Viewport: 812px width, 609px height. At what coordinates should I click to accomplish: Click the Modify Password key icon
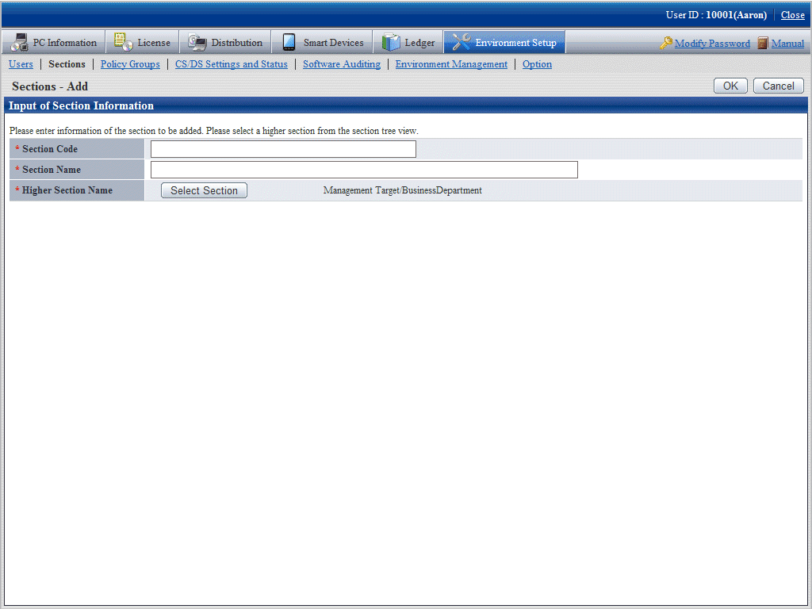tap(666, 43)
